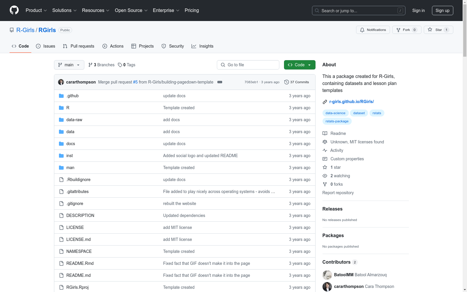This screenshot has width=467, height=292.
Task: Click the DESCRIPTION file icon
Action: [61, 215]
